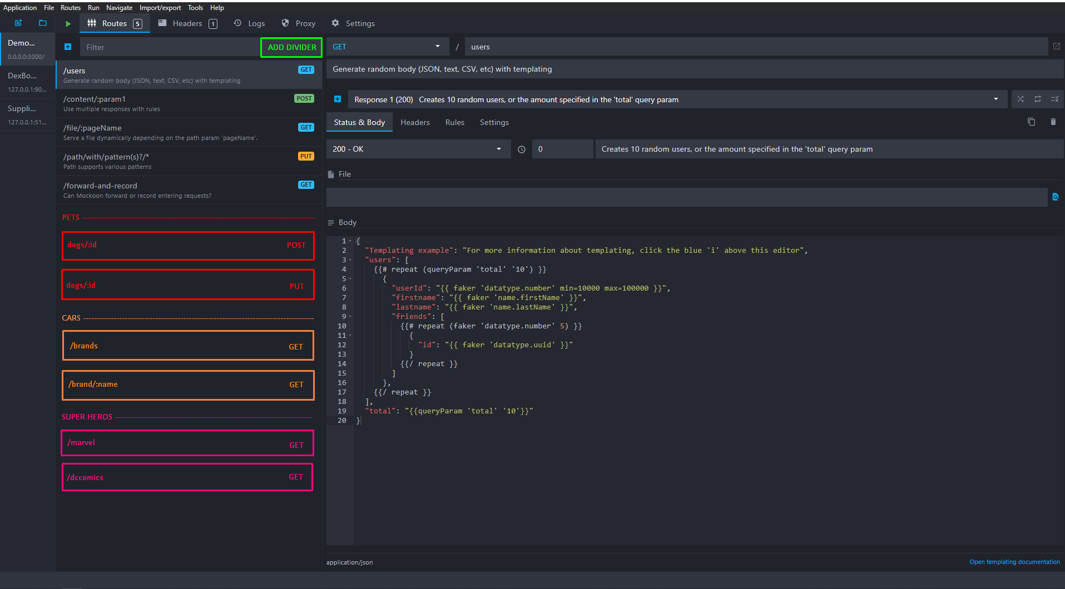Collapse code fold arrow on line 11
Screen dimensions: 1065x589
[350, 336]
